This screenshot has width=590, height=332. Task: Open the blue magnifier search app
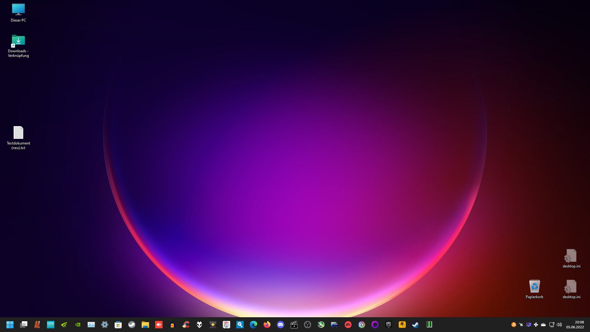(240, 325)
